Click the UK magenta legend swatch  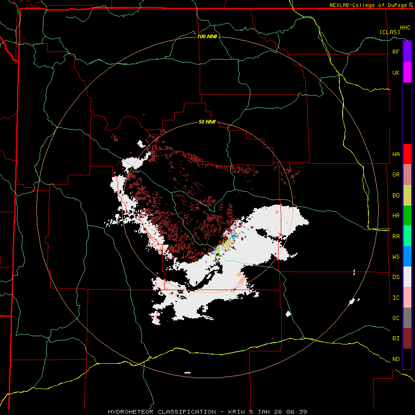click(x=407, y=72)
